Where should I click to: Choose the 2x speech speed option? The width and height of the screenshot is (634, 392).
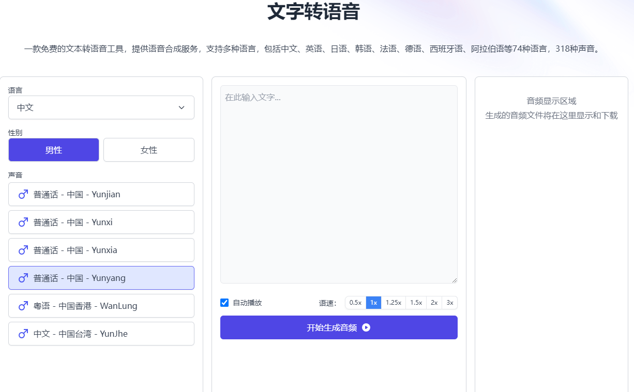[x=434, y=303]
